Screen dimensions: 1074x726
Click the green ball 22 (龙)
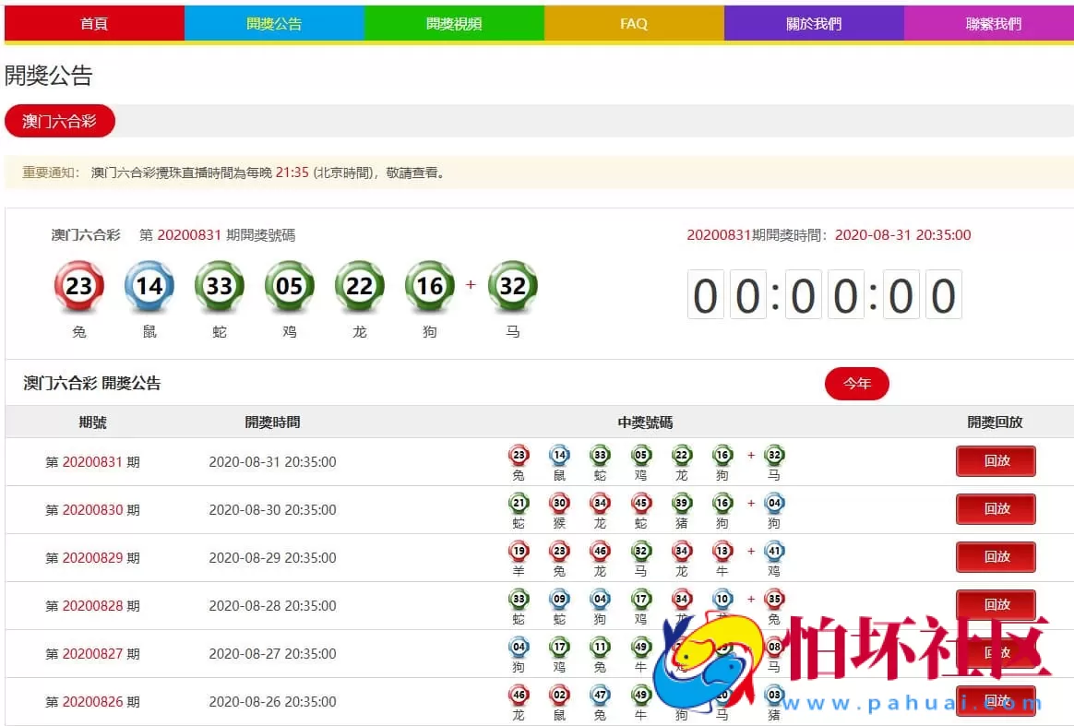(360, 285)
